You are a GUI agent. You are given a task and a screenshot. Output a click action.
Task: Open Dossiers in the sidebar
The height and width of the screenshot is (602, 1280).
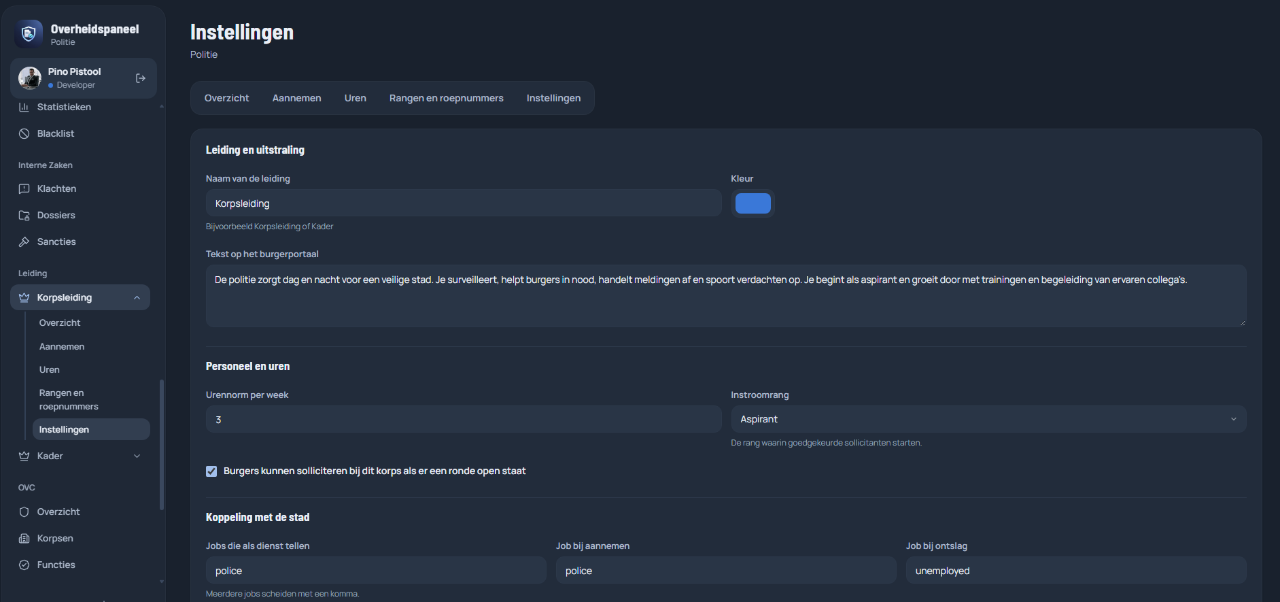click(80, 215)
